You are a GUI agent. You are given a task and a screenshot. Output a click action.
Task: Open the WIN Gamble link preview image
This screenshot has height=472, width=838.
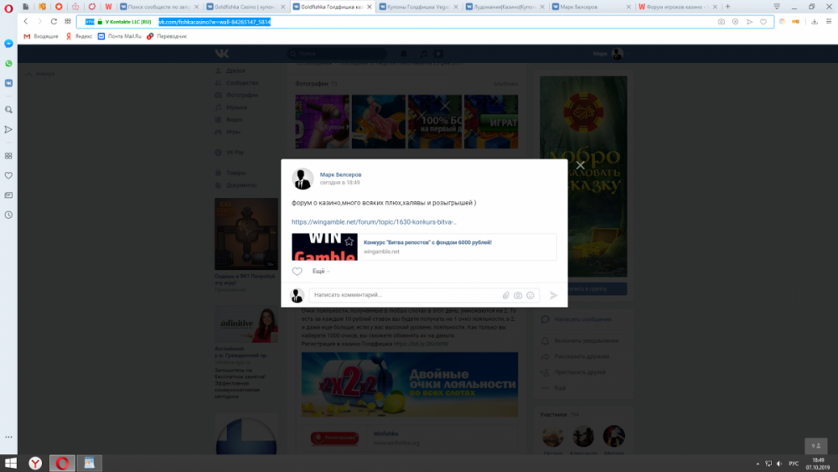pyautogui.click(x=324, y=247)
